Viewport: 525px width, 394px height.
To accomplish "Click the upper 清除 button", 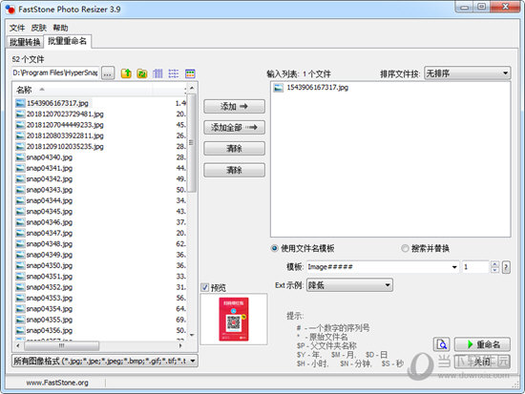I will [x=234, y=149].
